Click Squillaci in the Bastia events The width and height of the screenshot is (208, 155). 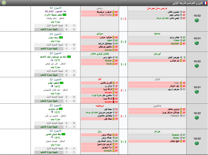[x=175, y=44]
